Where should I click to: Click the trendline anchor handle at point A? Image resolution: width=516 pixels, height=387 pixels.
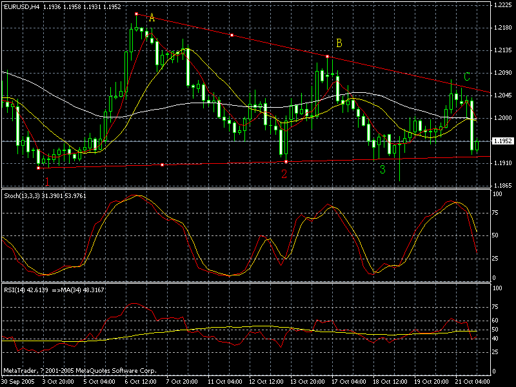(137, 12)
